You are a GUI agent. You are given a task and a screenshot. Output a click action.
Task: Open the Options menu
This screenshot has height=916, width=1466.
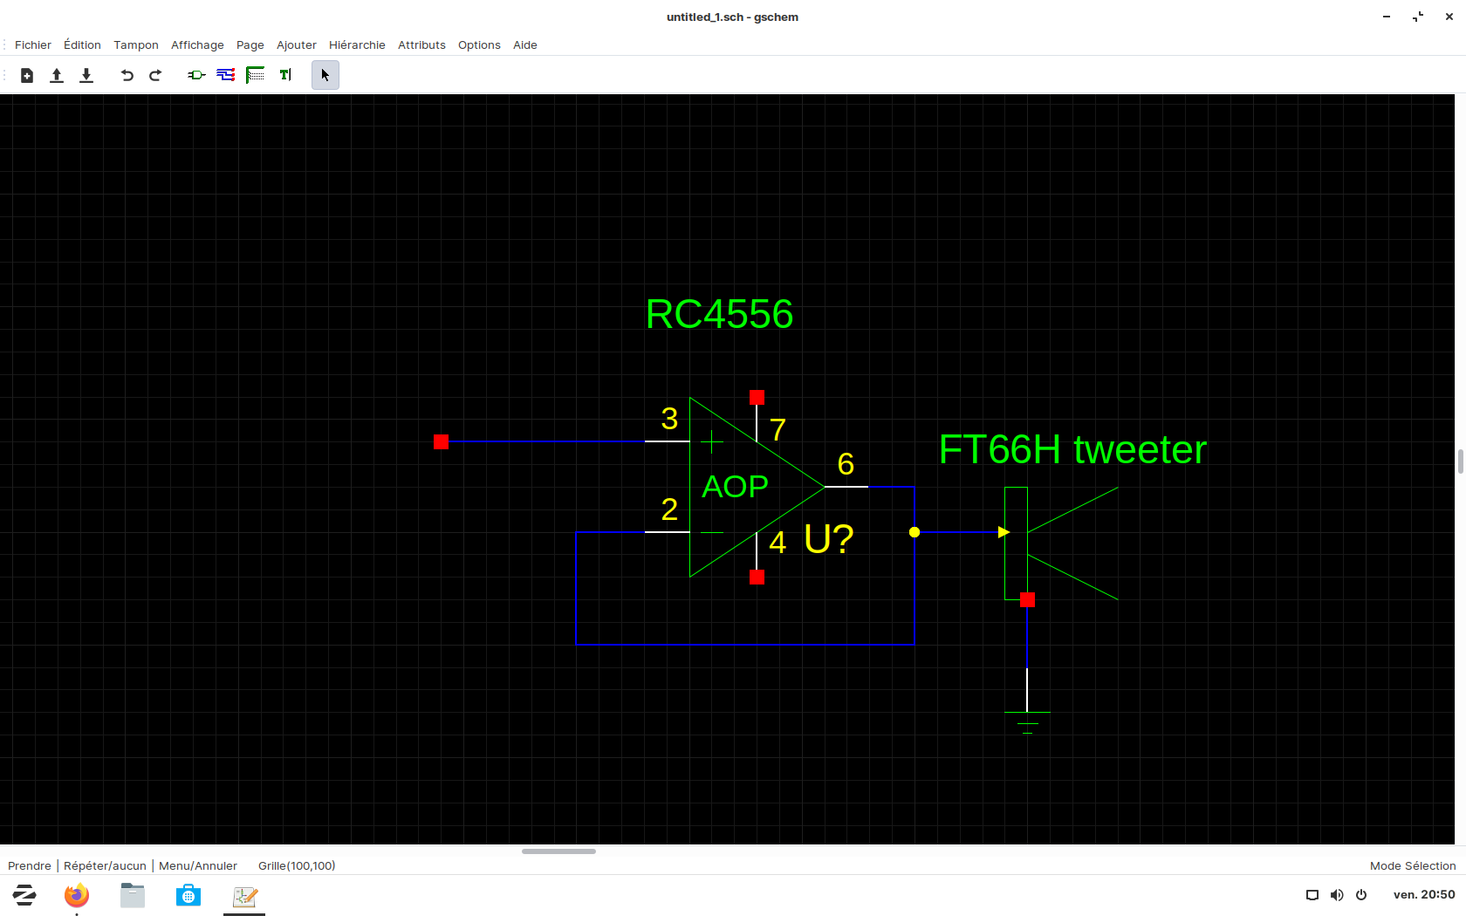[x=479, y=45]
